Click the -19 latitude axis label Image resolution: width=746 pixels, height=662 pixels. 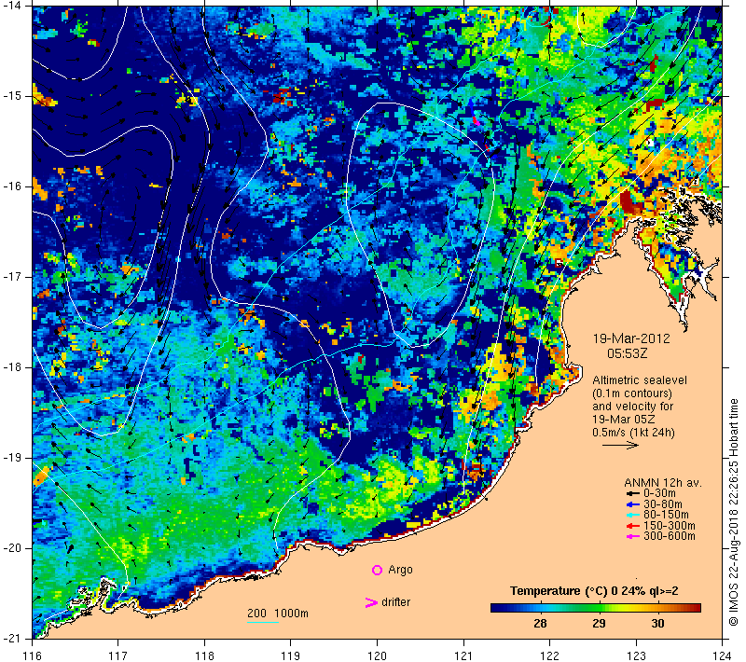click(12, 458)
